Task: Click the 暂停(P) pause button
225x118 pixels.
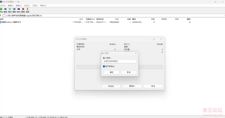Action: 132,86
